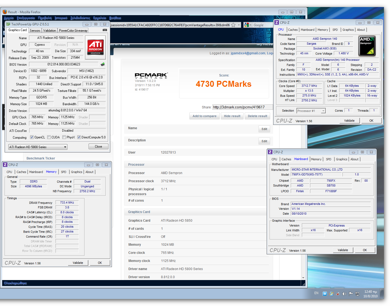Image resolution: width=391 pixels, height=306 pixels.
Task: Open the jgamdxx4@gmail.com account link
Action: click(x=248, y=53)
